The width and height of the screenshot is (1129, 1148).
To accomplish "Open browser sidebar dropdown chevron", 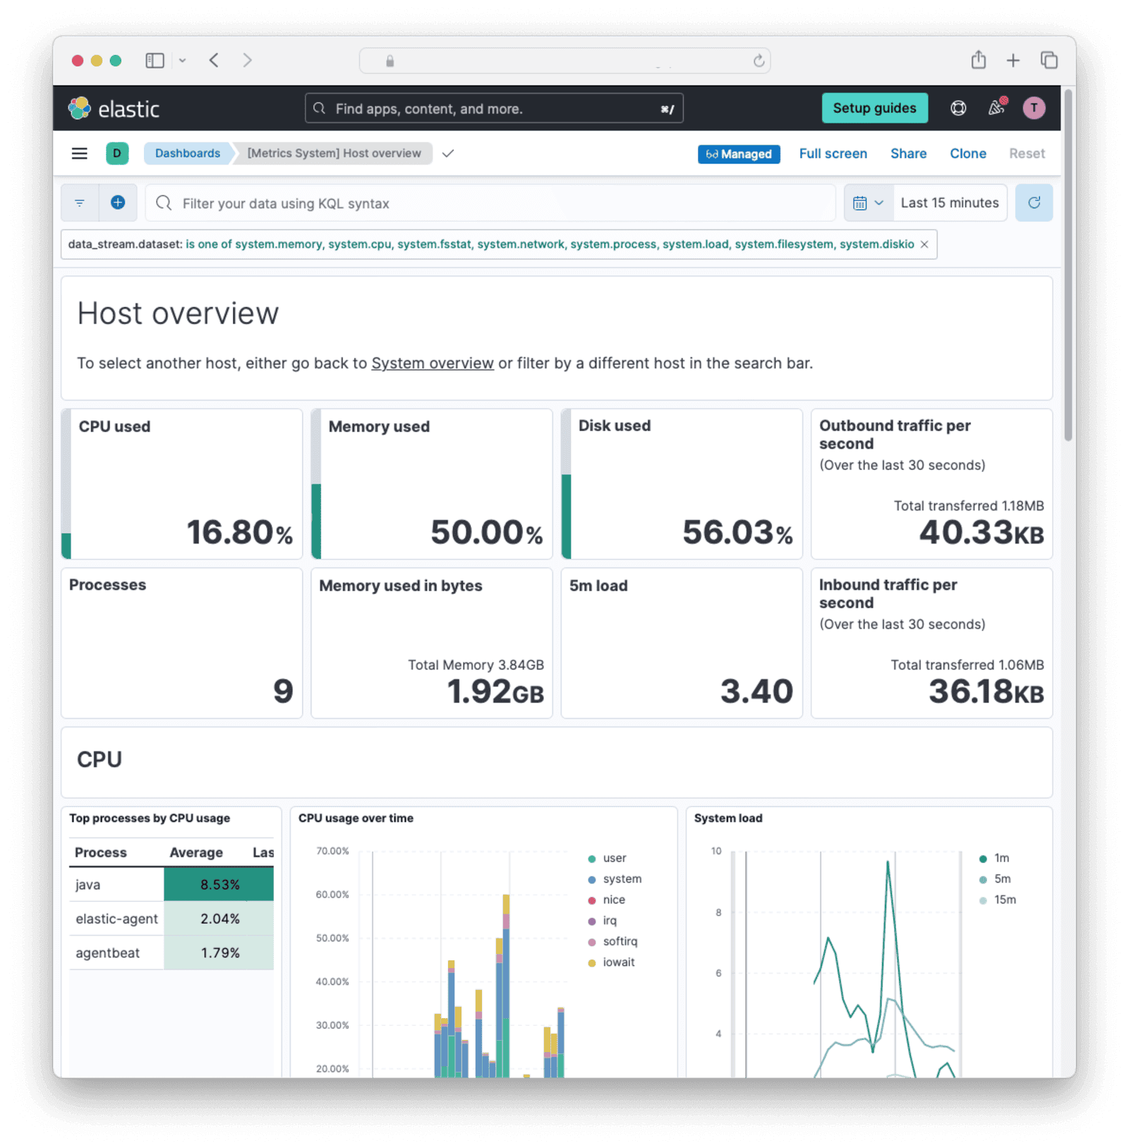I will click(182, 61).
